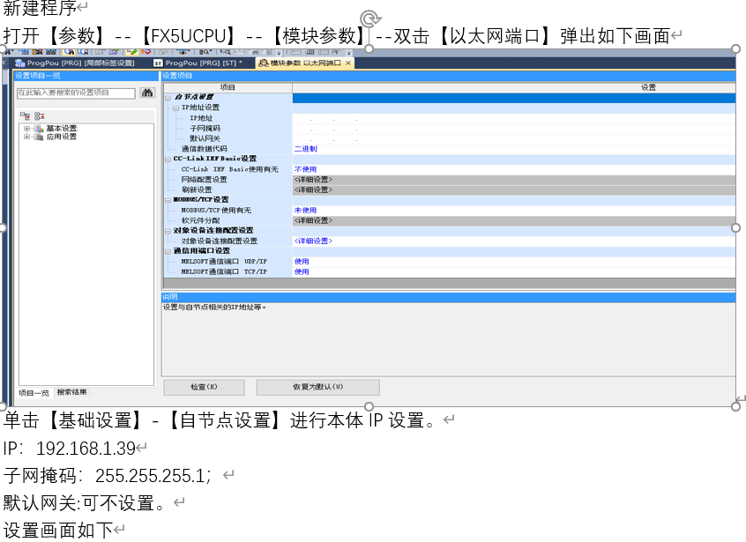This screenshot has width=746, height=542.
Task: Click the 恢复为默认(U) button
Action: pos(317,387)
